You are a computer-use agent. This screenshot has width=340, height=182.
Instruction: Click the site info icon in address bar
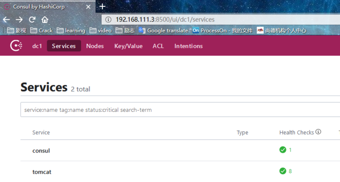coord(108,20)
